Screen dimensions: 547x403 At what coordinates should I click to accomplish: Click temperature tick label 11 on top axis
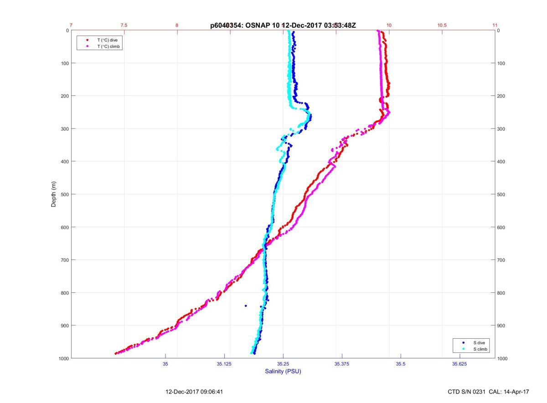tap(495, 26)
